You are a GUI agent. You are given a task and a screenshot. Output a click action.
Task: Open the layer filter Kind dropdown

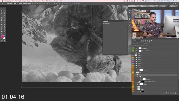[x=136, y=41]
